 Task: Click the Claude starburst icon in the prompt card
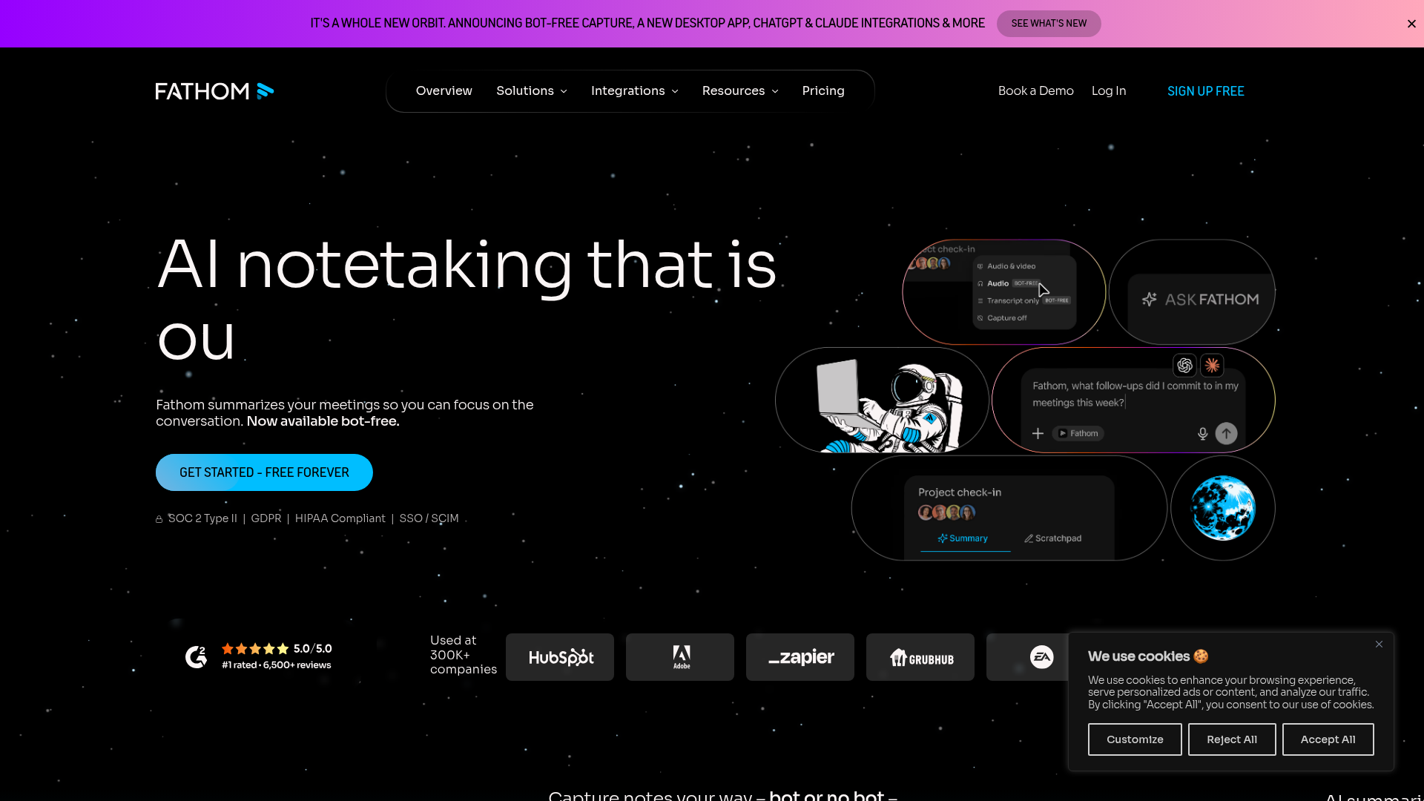[x=1212, y=365]
